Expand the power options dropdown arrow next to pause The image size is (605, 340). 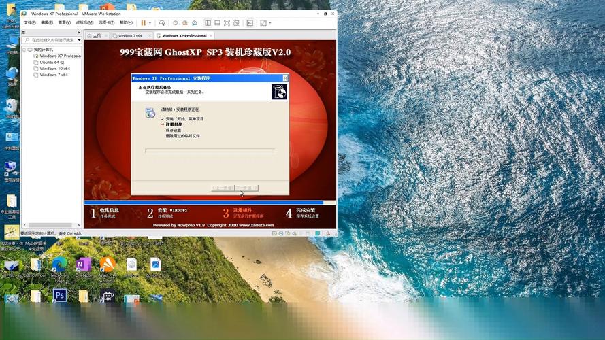tap(150, 22)
